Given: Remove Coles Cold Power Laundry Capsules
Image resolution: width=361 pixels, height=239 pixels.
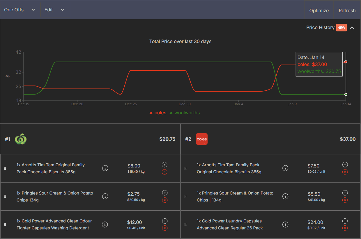Looking at the screenshot, I should click(x=345, y=228).
